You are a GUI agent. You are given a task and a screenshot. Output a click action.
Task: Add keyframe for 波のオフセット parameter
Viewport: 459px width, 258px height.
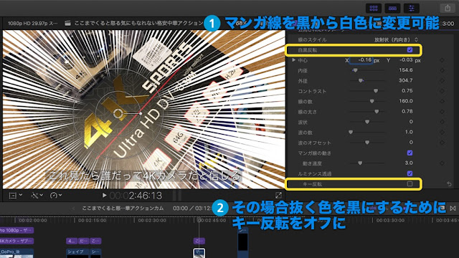[442, 143]
